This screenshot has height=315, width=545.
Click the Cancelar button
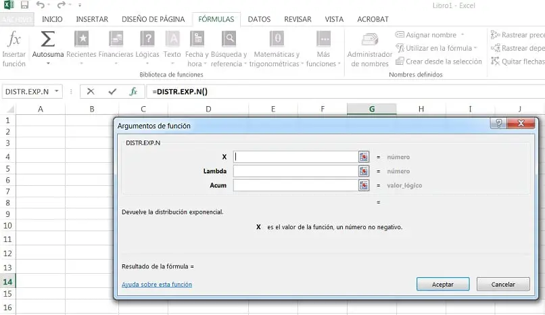pos(503,284)
